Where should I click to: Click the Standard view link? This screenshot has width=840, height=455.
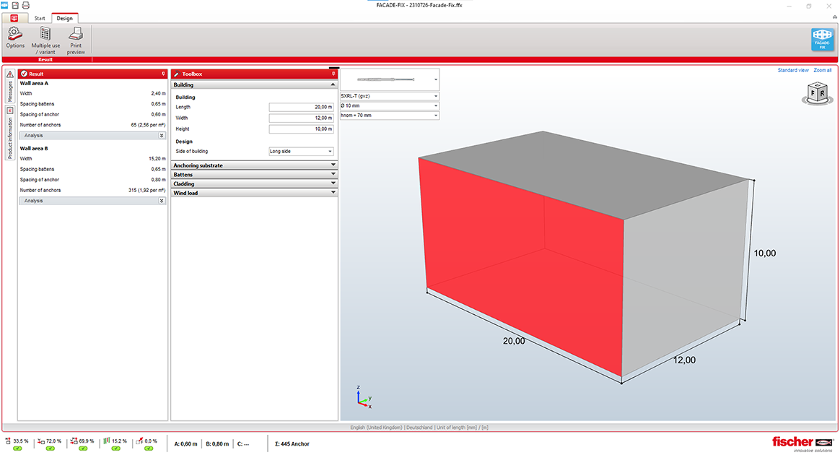(x=793, y=70)
